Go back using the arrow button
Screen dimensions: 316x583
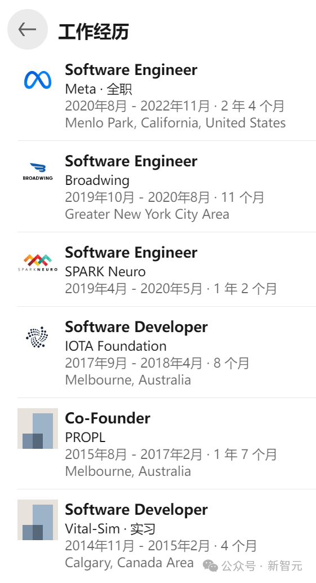point(28,29)
